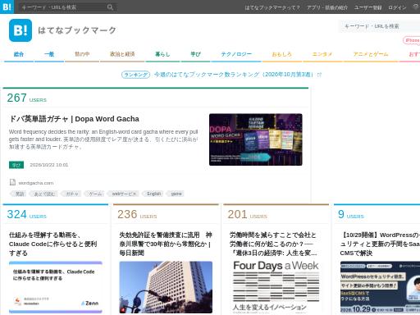Focus the キーワード・URLを検索 field on right
Screen dimensions: 420x315
pos(380,26)
